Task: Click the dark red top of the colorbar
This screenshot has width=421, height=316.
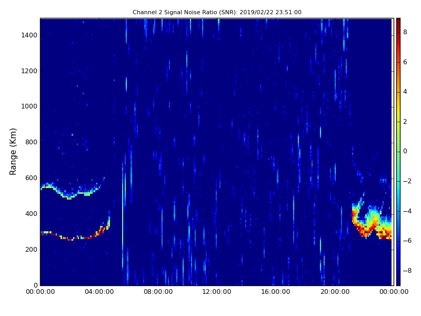Action: coord(398,23)
